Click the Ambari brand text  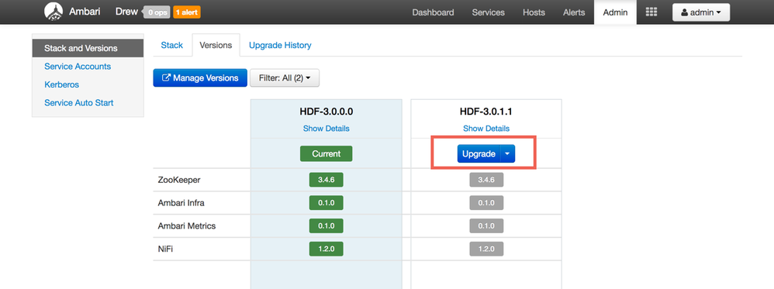click(x=84, y=12)
